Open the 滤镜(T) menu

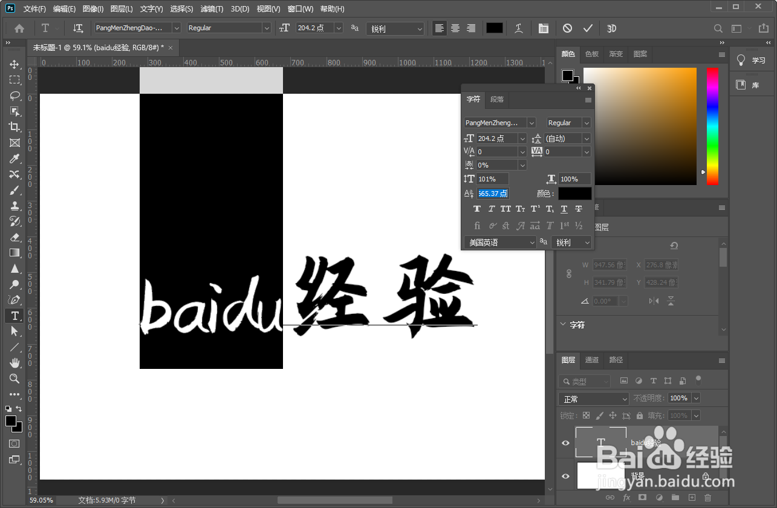[212, 9]
